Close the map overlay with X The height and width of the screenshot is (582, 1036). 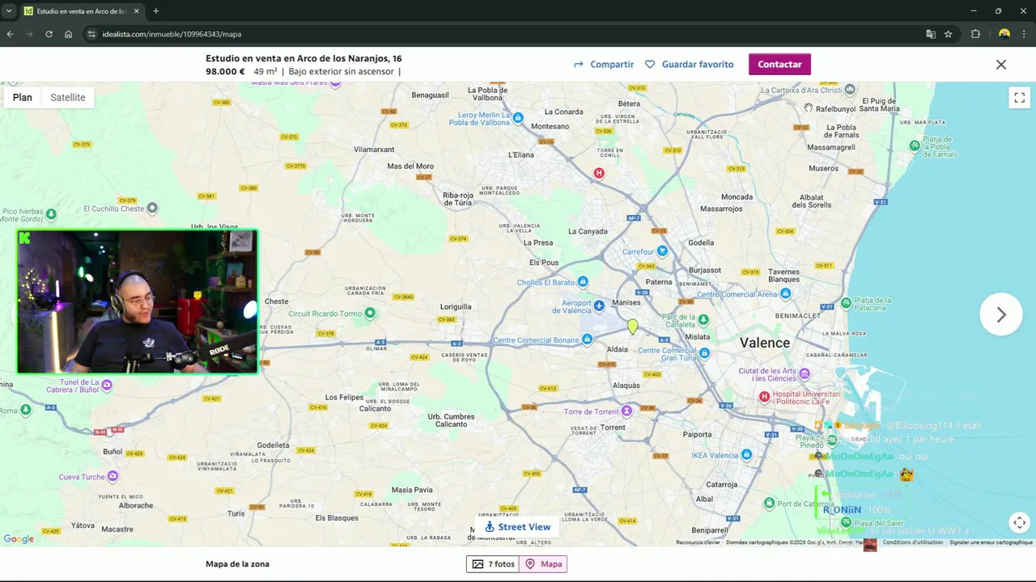click(1001, 65)
